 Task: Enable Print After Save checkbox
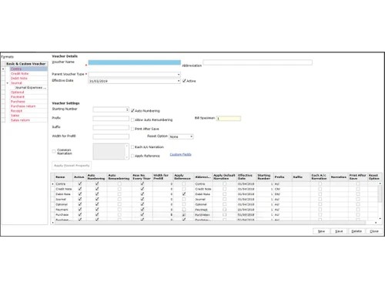coord(132,129)
